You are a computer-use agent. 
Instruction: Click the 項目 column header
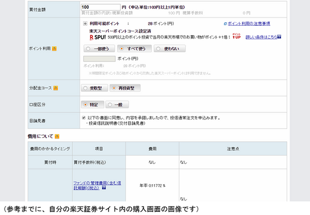point(99,148)
